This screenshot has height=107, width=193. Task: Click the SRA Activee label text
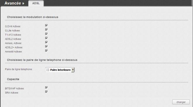click(12, 93)
